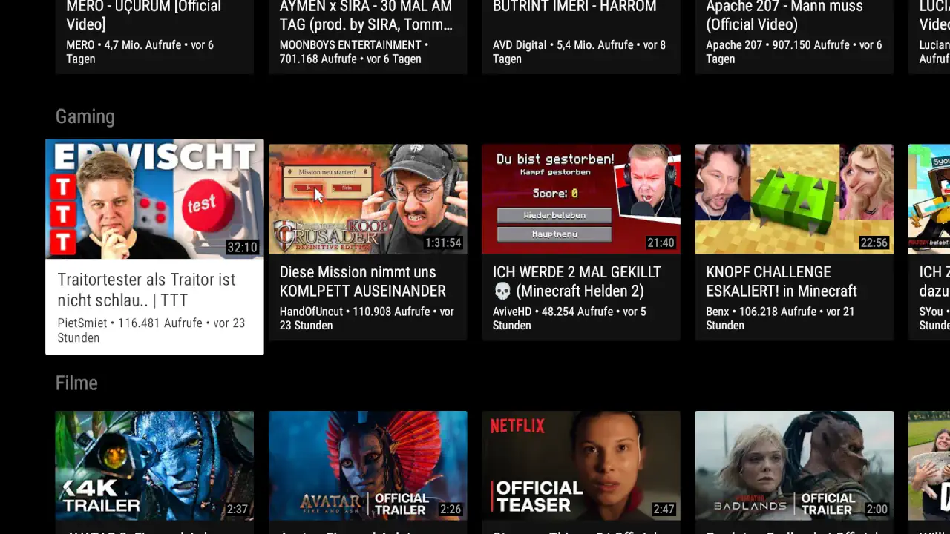
Task: Click 'MERO • 4,7 Mio. Aufrufe' info line
Action: click(140, 52)
